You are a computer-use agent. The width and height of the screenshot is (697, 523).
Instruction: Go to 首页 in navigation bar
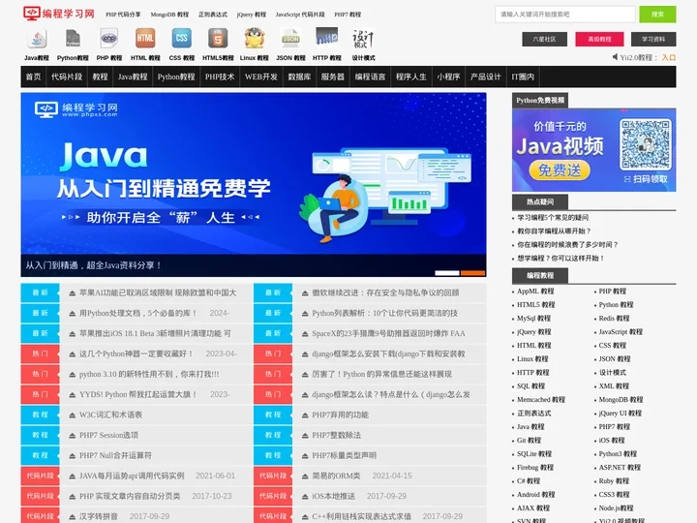tap(33, 77)
